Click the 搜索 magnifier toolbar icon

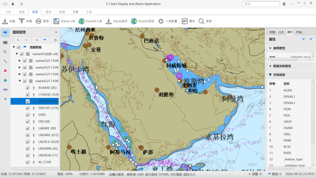(201, 21)
